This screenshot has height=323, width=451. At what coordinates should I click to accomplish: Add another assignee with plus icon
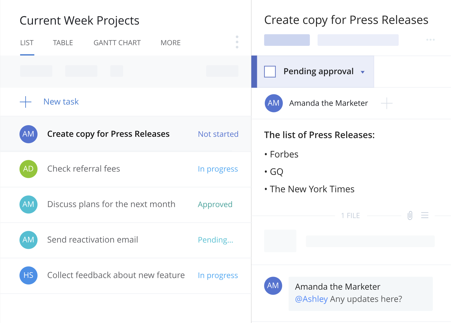pos(386,103)
